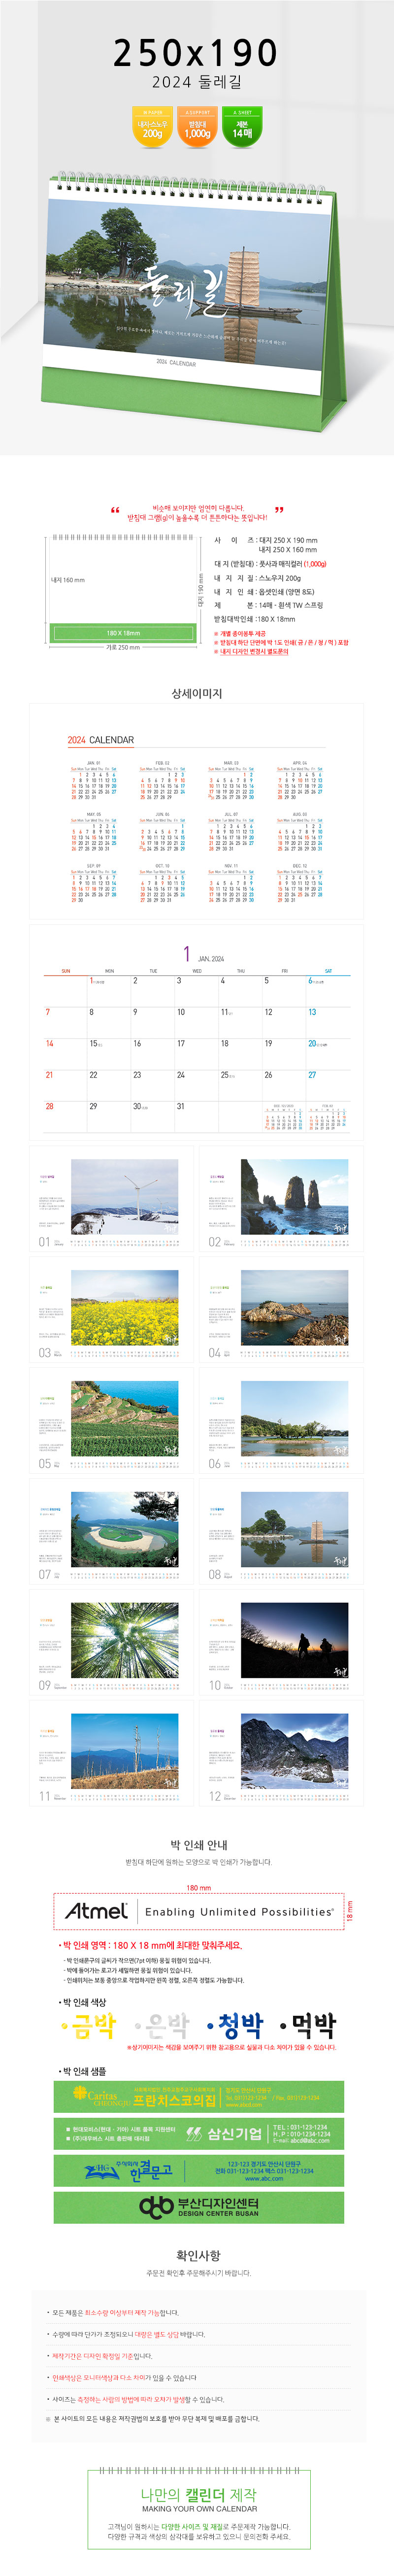The image size is (394, 2576).
Task: Open the month 01 snowy wind turbine page
Action: tap(112, 1199)
